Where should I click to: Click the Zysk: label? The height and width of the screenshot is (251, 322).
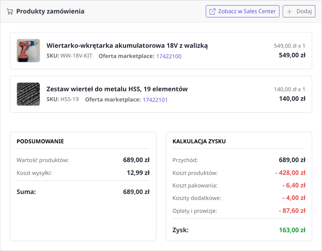[x=180, y=230]
